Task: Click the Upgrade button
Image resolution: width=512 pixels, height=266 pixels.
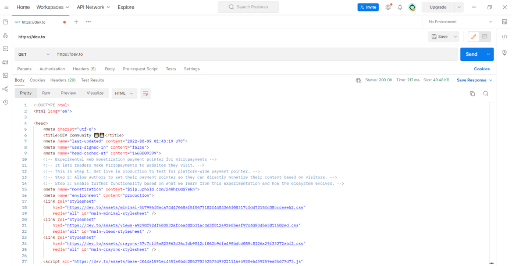Action: pos(438,7)
